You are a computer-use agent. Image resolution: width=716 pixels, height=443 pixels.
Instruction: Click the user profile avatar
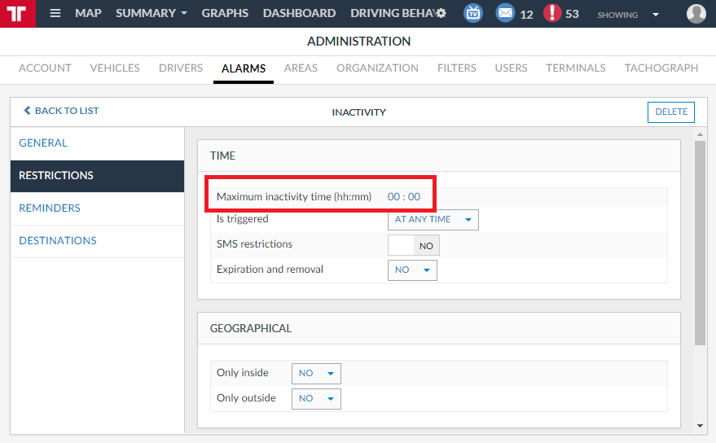click(x=696, y=14)
